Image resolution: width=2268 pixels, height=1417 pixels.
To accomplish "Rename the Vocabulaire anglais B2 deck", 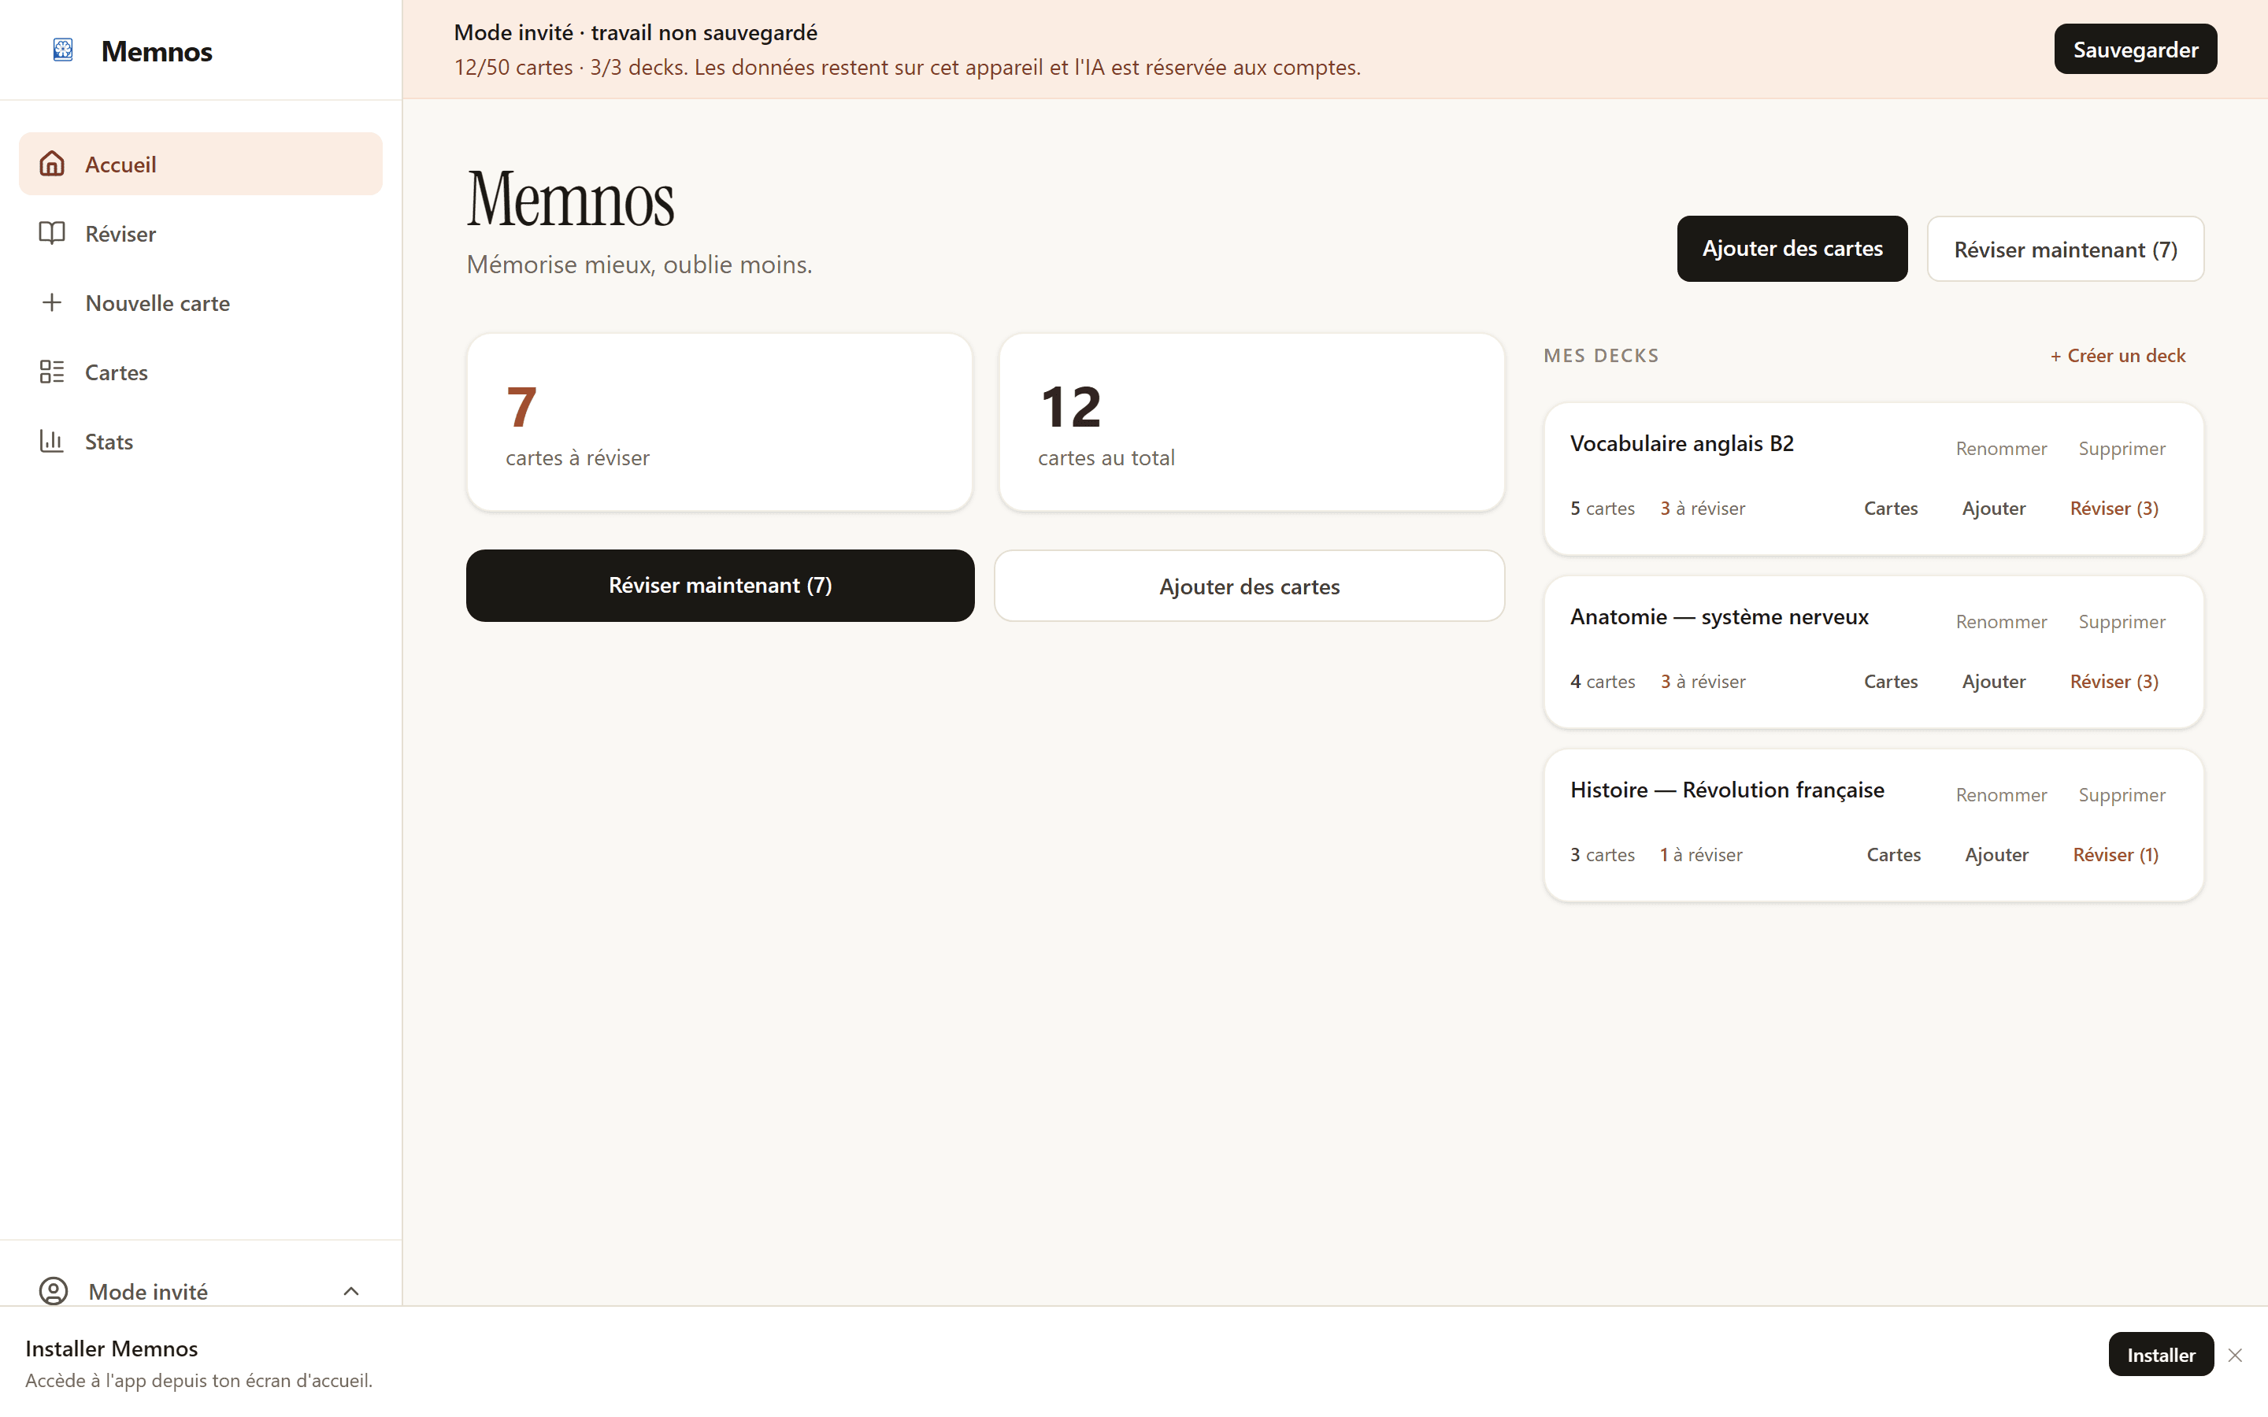I will [x=2001, y=449].
